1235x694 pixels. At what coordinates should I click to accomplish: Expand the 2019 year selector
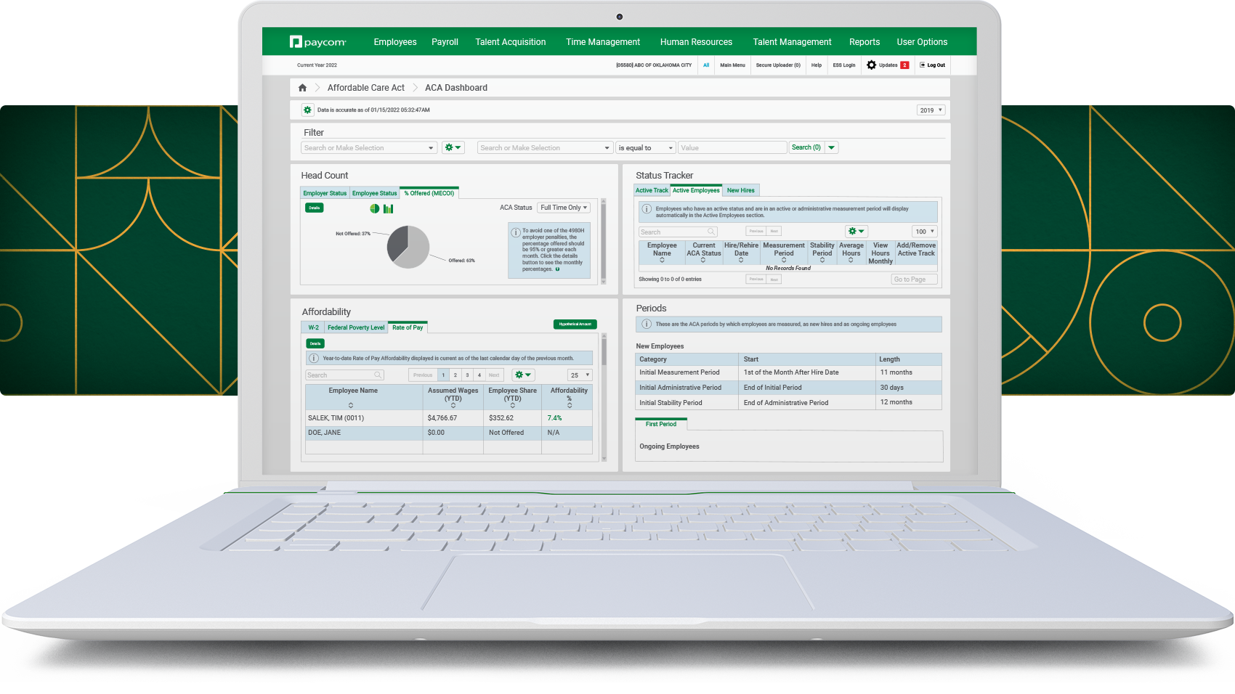click(931, 110)
